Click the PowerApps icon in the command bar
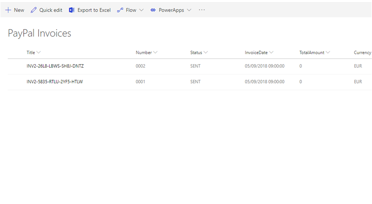 point(153,10)
